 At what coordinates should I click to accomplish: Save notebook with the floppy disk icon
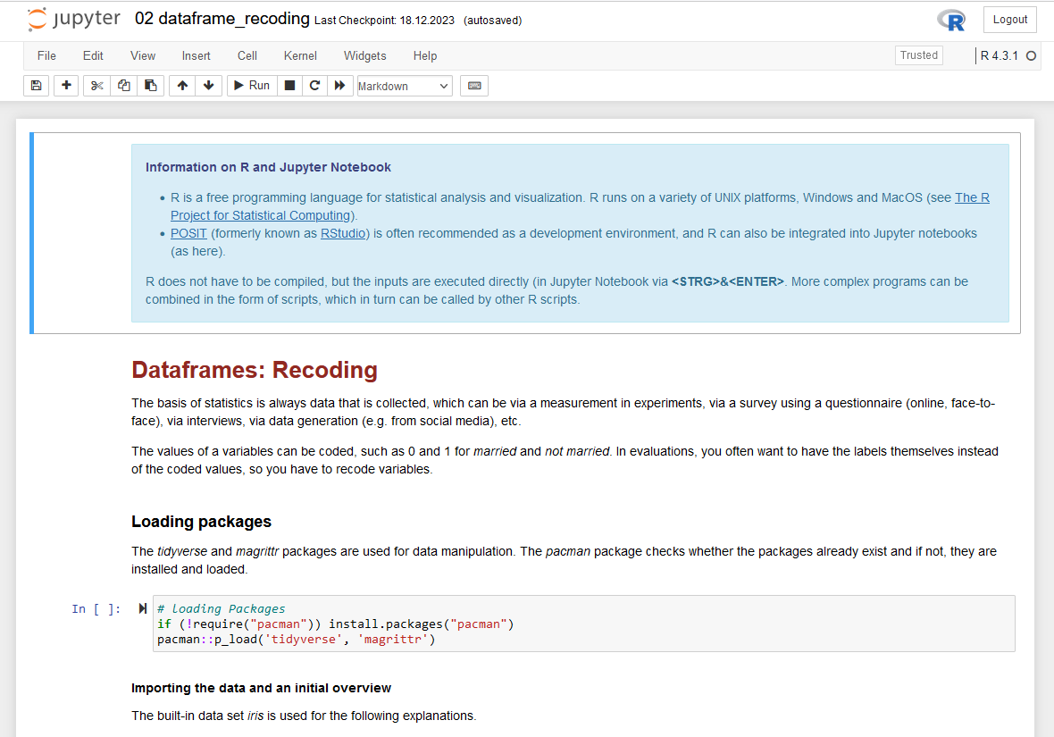point(36,86)
